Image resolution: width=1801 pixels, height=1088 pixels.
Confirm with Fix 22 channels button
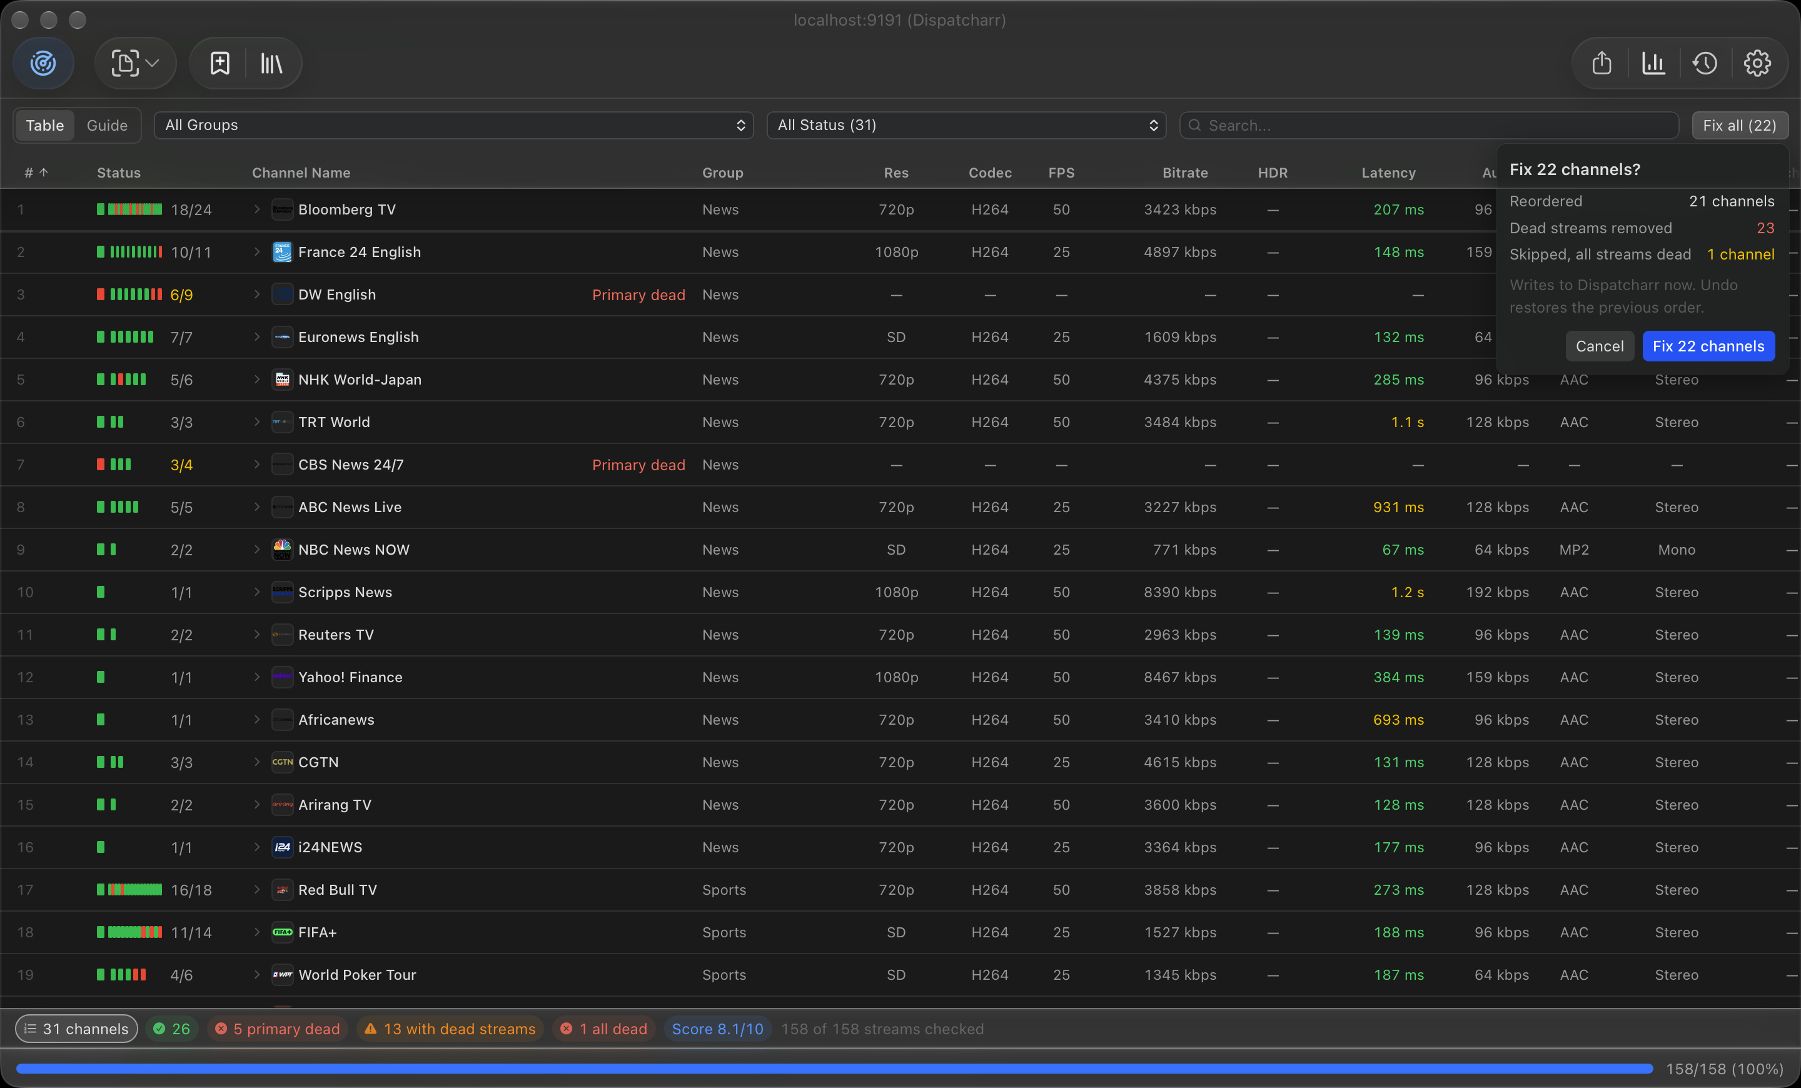[x=1708, y=346]
